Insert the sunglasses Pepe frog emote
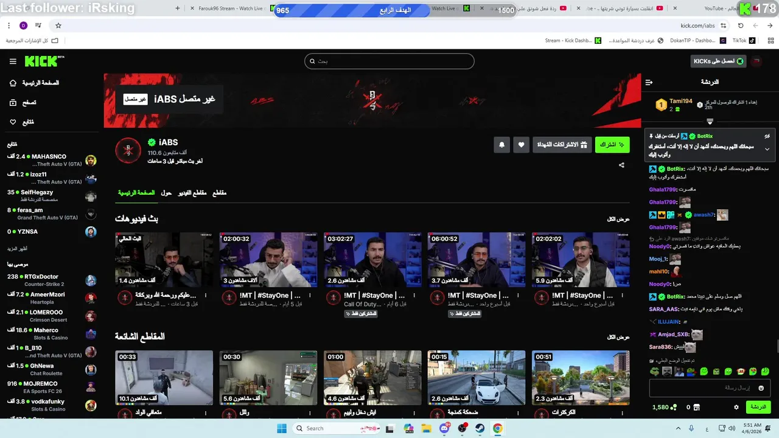The image size is (779, 438). pyautogui.click(x=654, y=372)
